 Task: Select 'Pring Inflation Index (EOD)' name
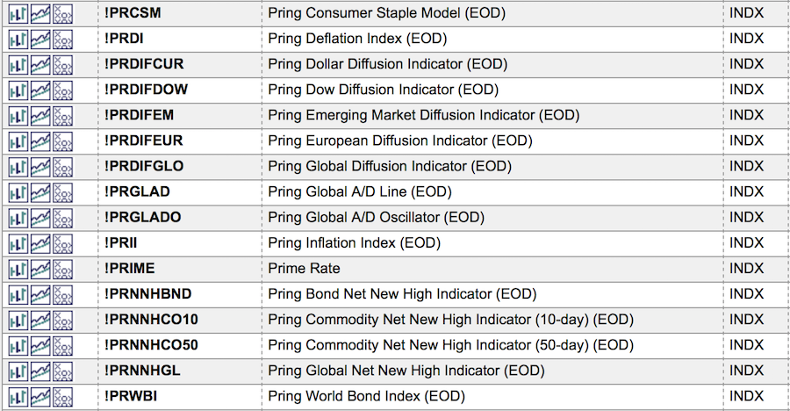coord(354,243)
